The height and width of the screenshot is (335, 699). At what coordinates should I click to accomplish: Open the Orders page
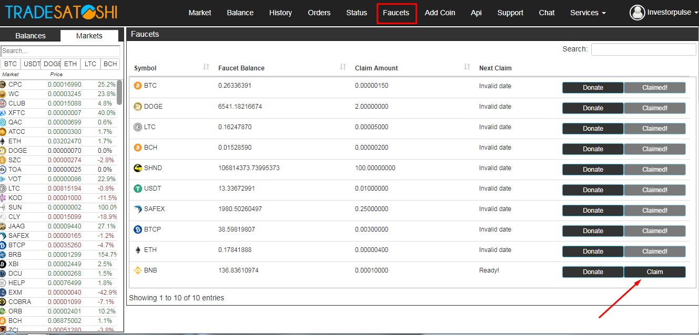pyautogui.click(x=319, y=13)
